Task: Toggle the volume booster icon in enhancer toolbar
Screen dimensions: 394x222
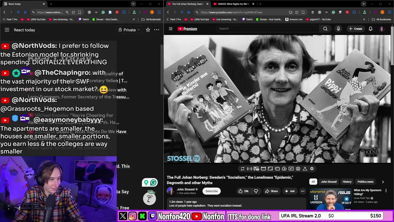Action: click(x=250, y=169)
